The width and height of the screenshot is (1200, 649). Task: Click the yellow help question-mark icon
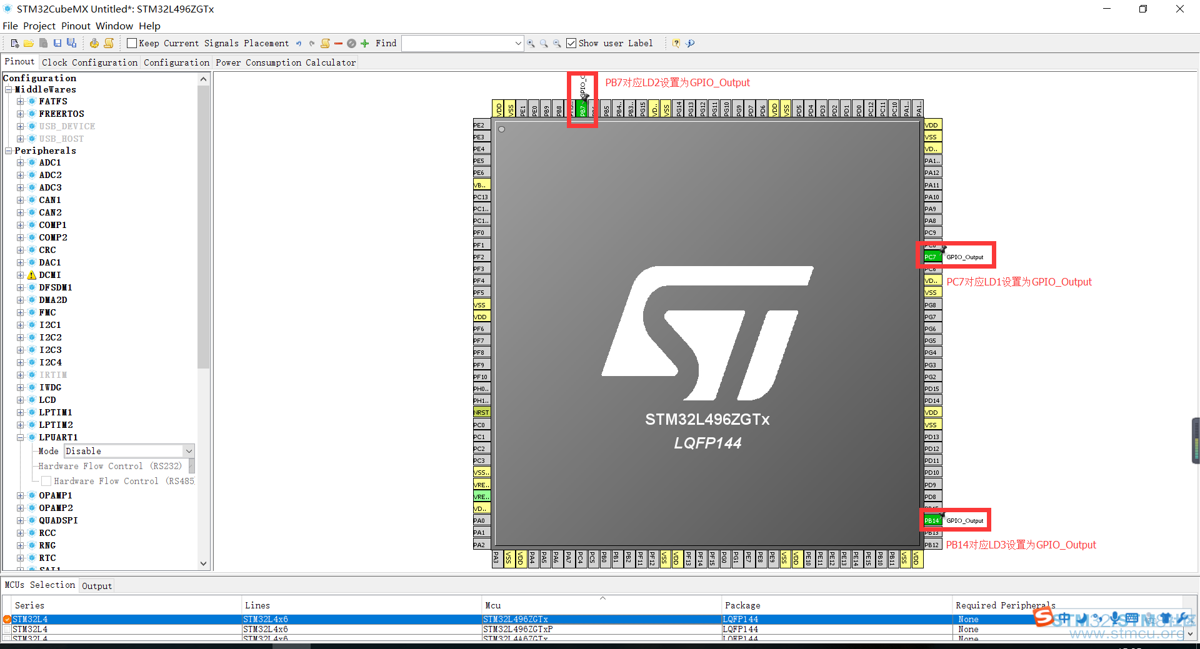(x=676, y=43)
